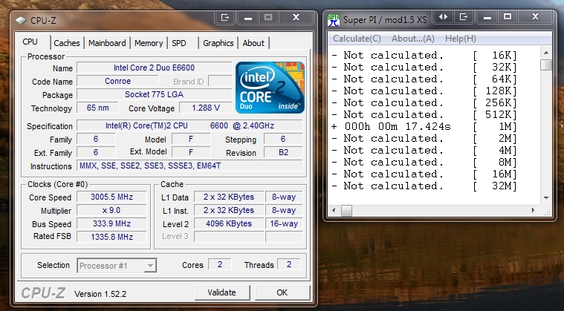Image resolution: width=564 pixels, height=311 pixels.
Task: Click the OK button in CPU-Z
Action: coord(282,292)
